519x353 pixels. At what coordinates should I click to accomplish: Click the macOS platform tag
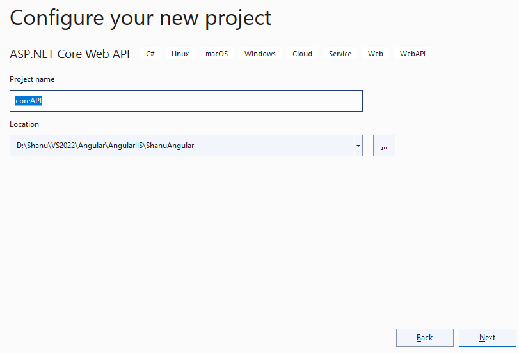click(x=216, y=54)
